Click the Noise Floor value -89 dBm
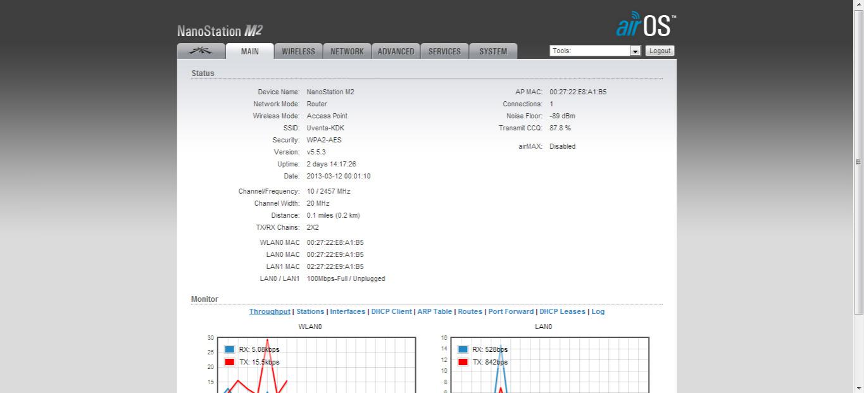 tap(562, 116)
